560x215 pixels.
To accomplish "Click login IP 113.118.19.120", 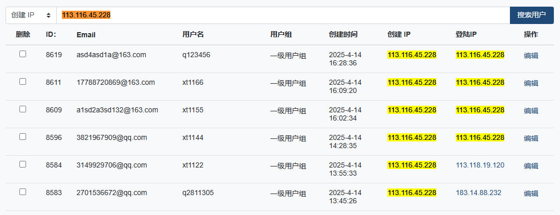I will (x=480, y=165).
